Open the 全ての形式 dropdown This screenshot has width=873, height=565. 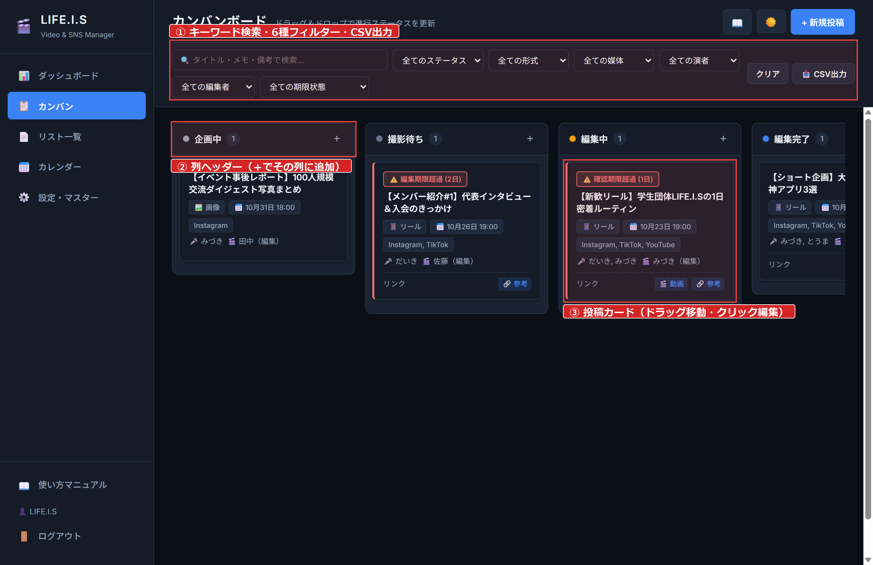click(x=528, y=61)
